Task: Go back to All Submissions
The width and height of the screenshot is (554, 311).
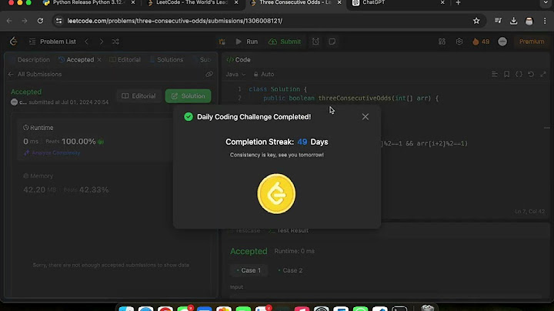Action: click(x=35, y=74)
